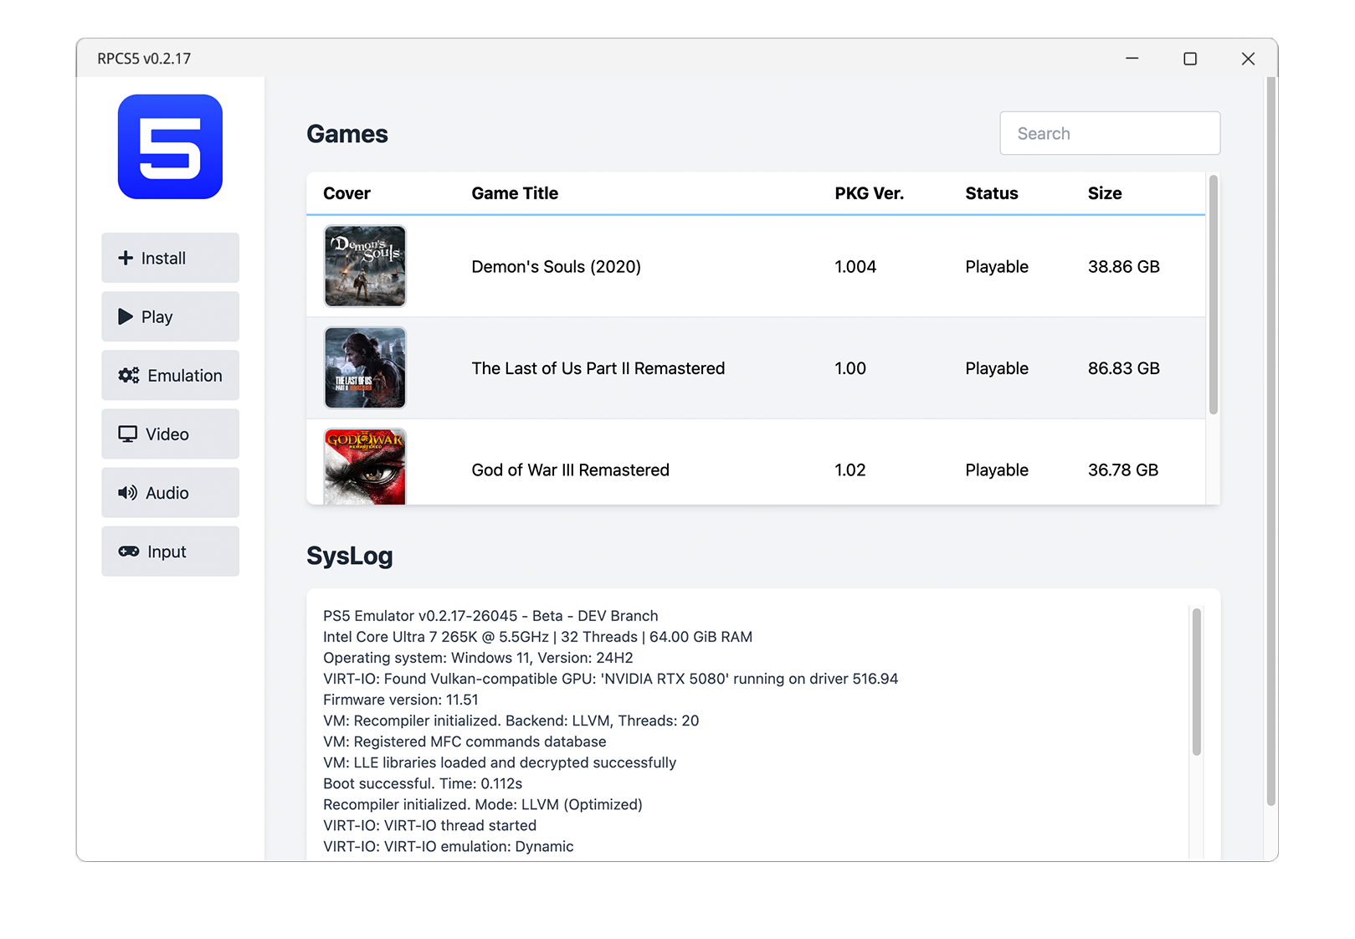Sort by the PKG Ver. column header

click(869, 193)
